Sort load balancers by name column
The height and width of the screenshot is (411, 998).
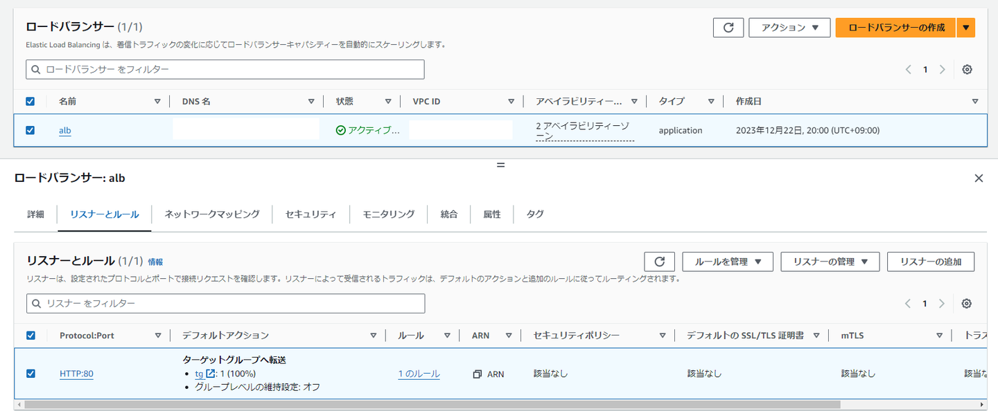[157, 102]
